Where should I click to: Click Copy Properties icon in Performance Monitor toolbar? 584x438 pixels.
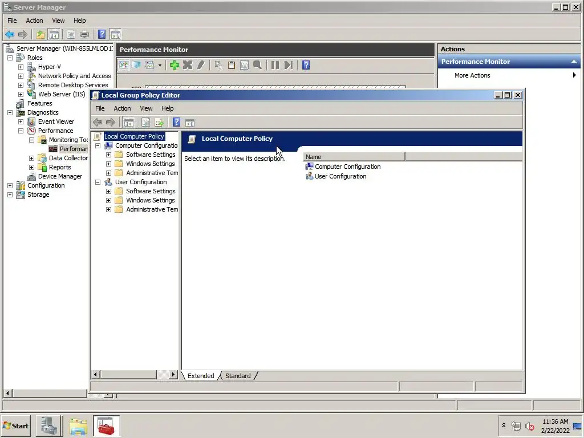(218, 65)
